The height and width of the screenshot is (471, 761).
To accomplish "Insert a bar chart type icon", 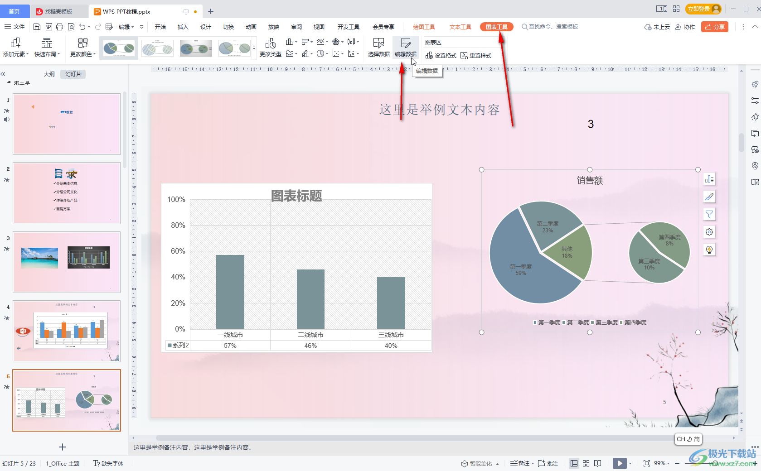I will [x=305, y=42].
